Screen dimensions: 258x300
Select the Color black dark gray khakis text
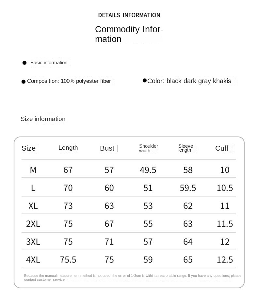click(x=189, y=81)
